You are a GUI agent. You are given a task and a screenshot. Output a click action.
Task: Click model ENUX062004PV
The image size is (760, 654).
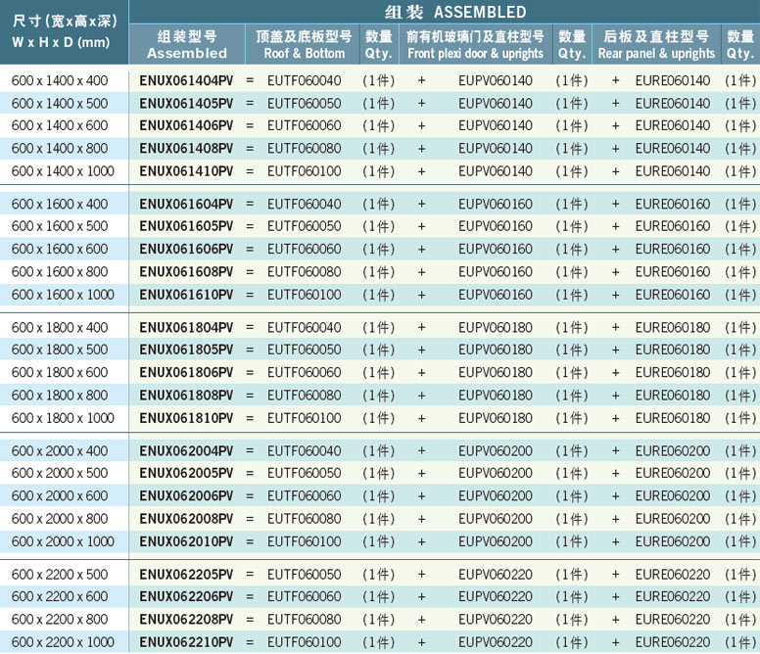[x=186, y=451]
